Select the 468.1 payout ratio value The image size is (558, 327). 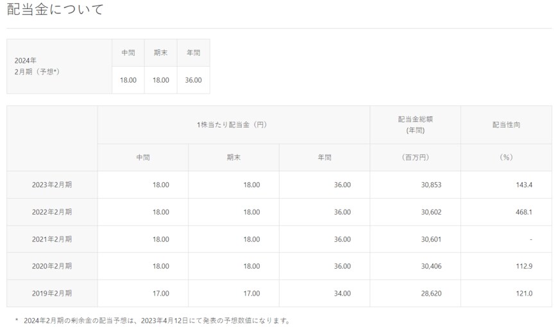point(523,212)
